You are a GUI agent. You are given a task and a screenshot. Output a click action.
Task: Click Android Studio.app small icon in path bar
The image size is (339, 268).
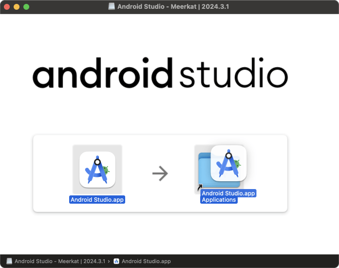tap(116, 261)
